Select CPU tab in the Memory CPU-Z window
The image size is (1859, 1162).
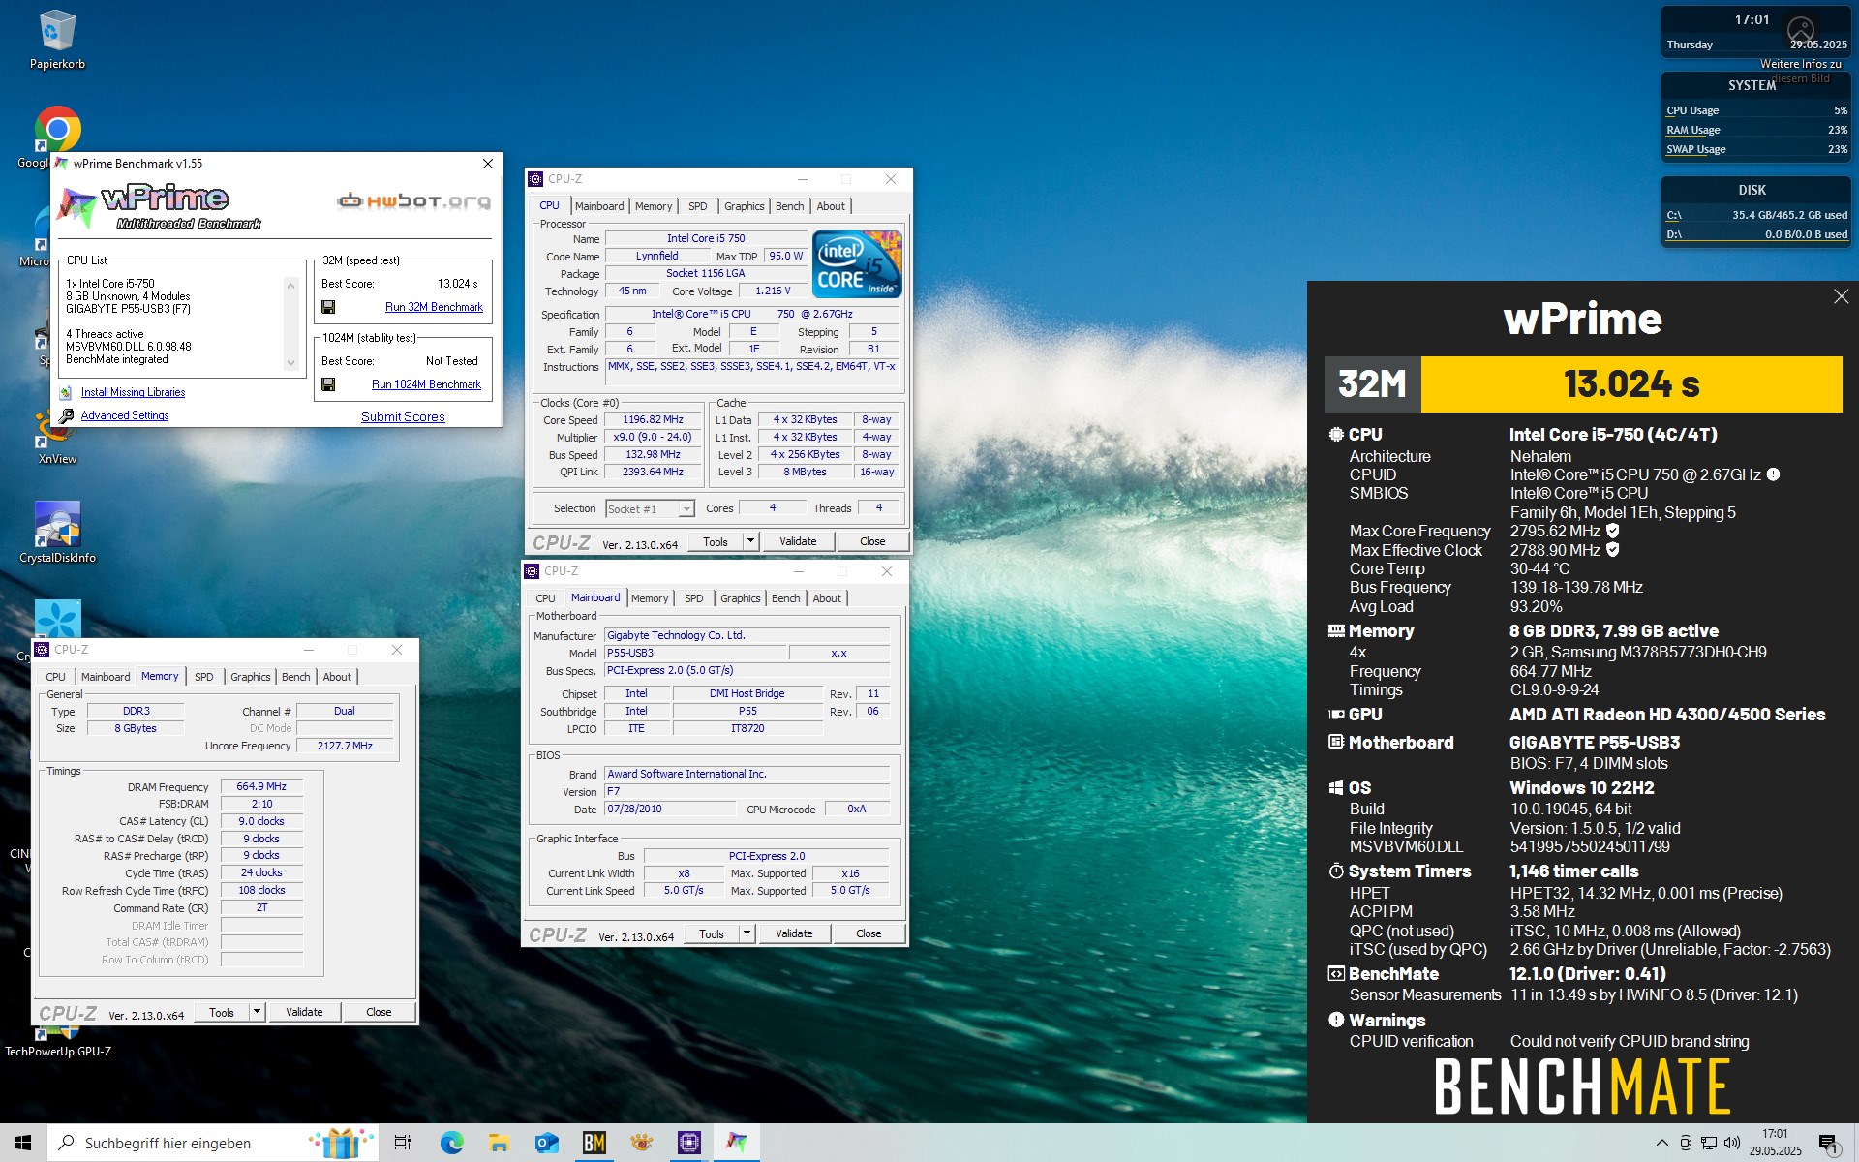[x=56, y=677]
